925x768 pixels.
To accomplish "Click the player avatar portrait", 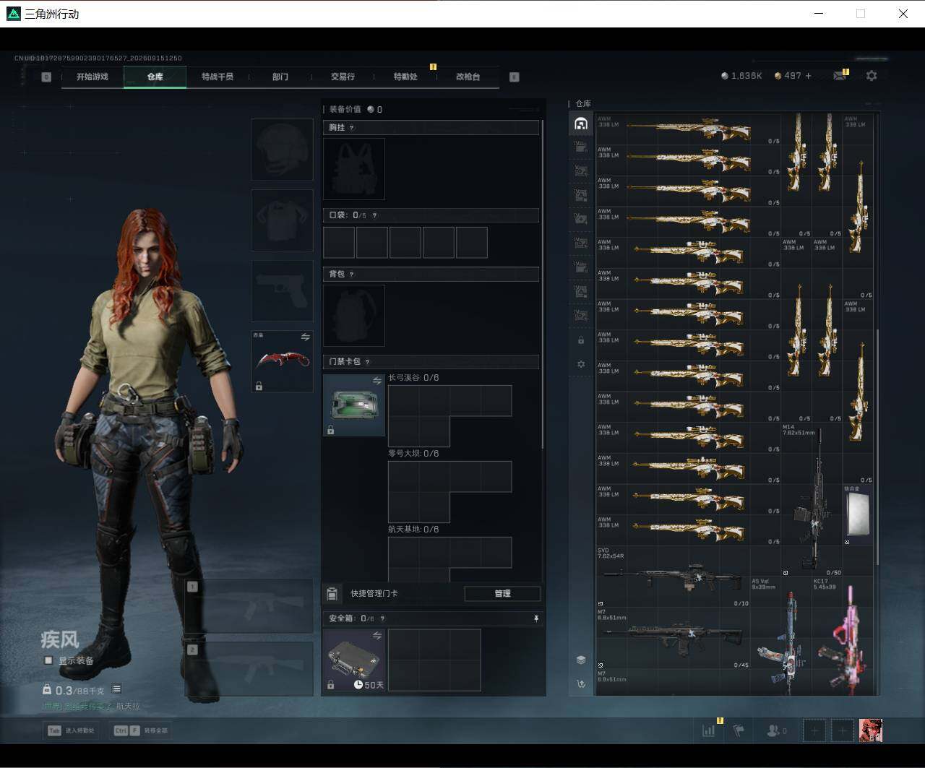I will (871, 730).
